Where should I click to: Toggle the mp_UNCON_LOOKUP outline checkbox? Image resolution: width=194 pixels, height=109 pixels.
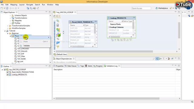coord(5,70)
